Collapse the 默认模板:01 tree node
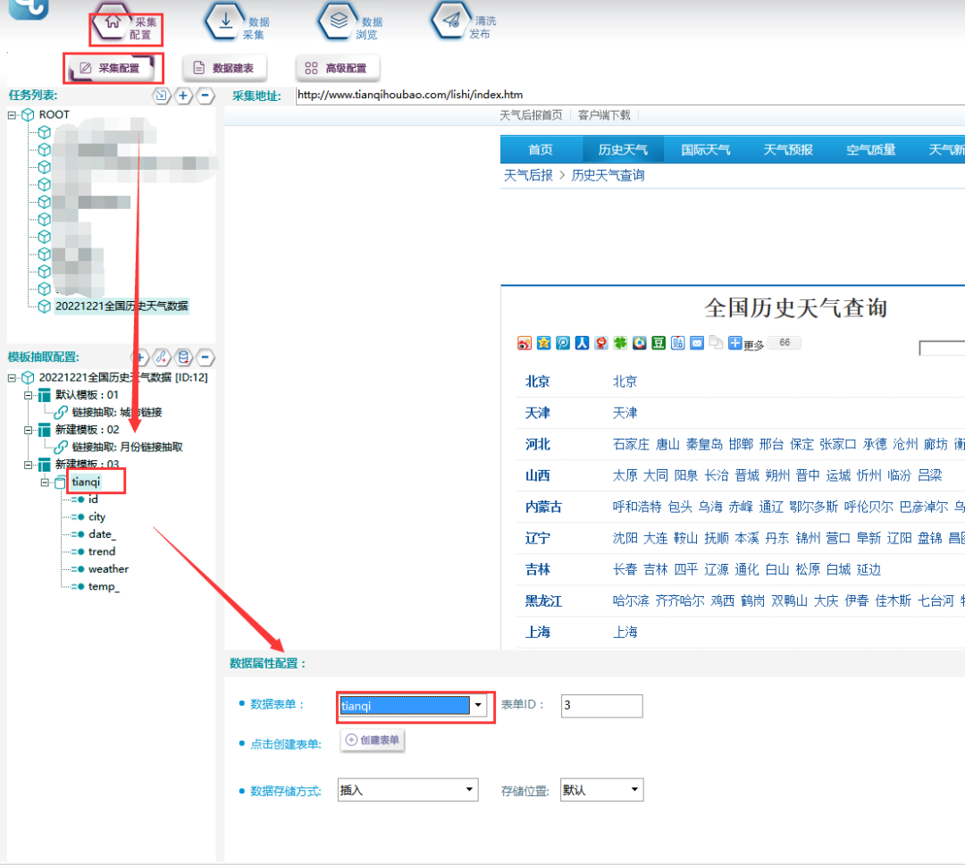The image size is (965, 865). [29, 395]
